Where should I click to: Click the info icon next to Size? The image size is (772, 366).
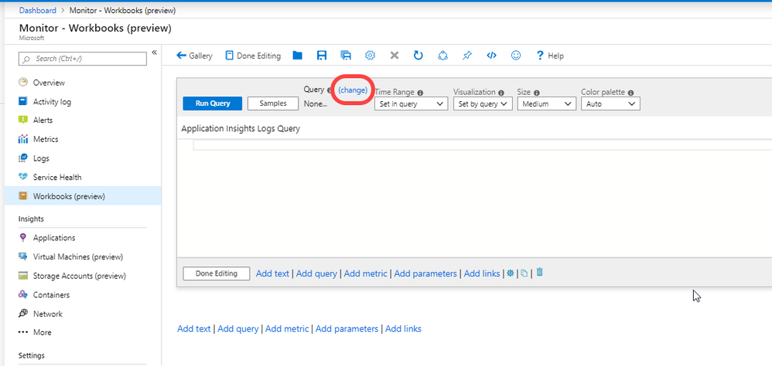[x=537, y=93]
